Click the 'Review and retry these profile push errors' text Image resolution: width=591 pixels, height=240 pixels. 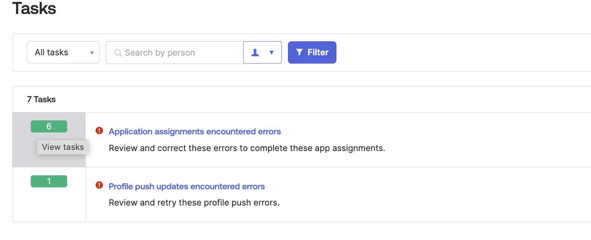(x=194, y=203)
